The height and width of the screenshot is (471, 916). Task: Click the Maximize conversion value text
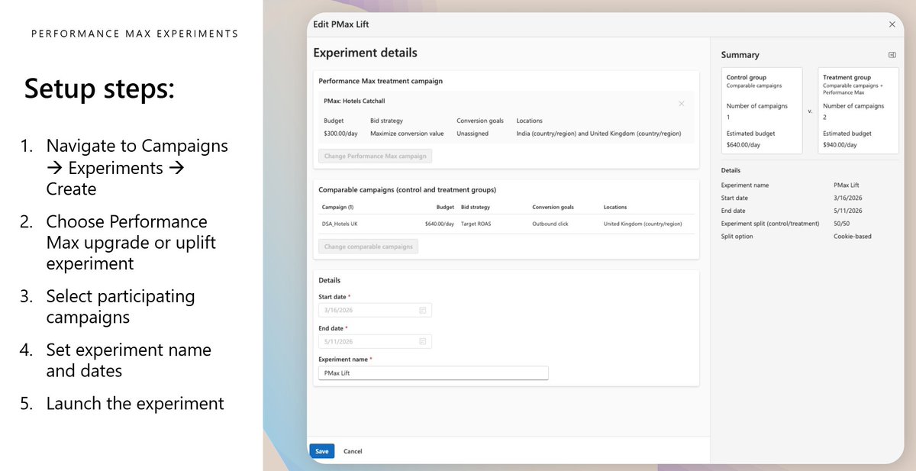pyautogui.click(x=407, y=134)
